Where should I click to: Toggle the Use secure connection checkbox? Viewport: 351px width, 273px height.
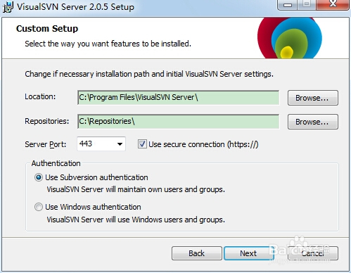coord(142,144)
